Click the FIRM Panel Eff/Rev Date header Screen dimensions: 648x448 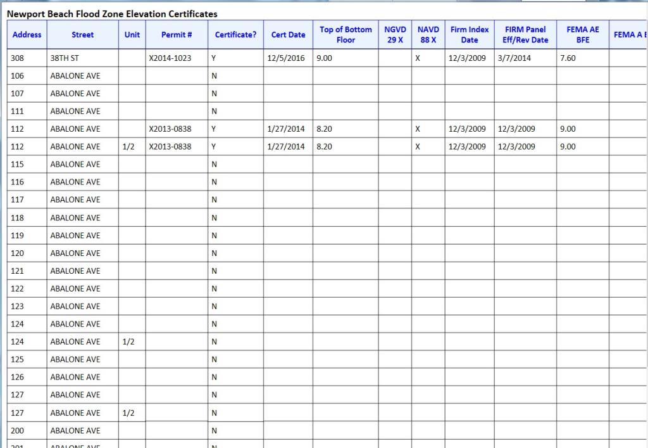pyautogui.click(x=525, y=35)
